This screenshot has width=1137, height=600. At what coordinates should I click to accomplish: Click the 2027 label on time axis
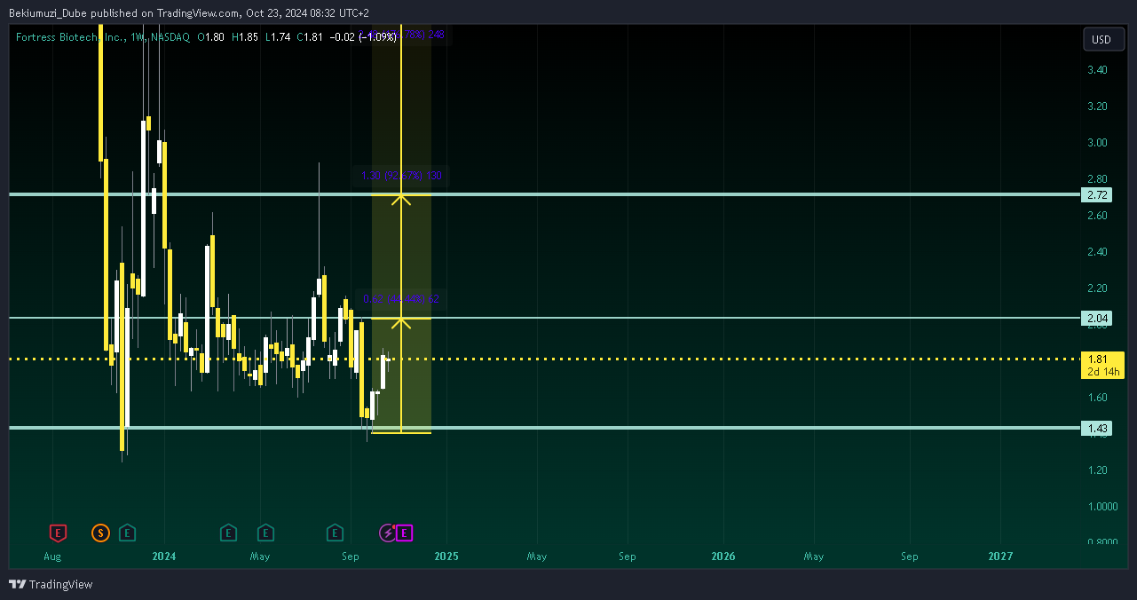point(1000,557)
